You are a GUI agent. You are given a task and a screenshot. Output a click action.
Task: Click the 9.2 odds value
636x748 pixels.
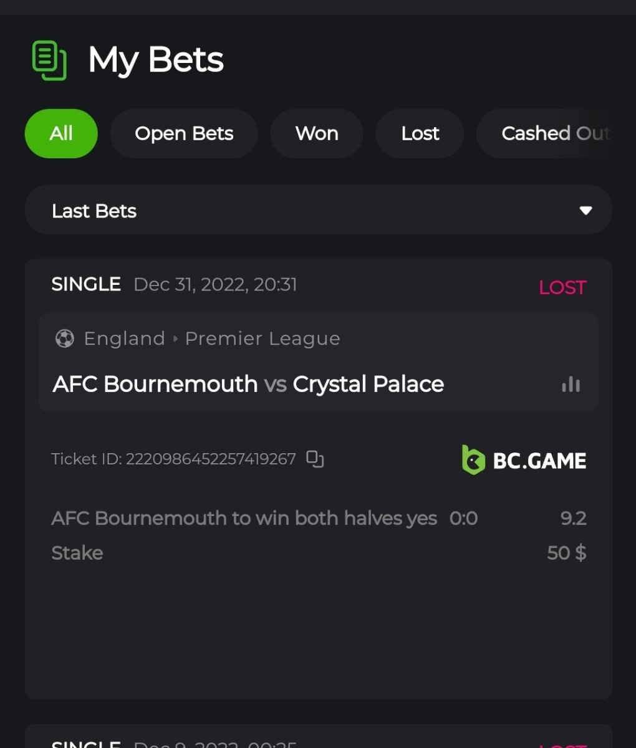click(x=573, y=518)
